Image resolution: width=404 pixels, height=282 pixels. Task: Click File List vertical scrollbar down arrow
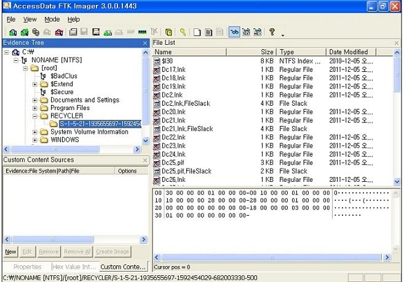pos(397,182)
